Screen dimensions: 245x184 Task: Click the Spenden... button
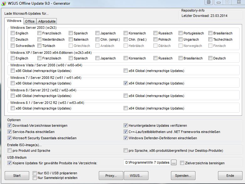183,176
